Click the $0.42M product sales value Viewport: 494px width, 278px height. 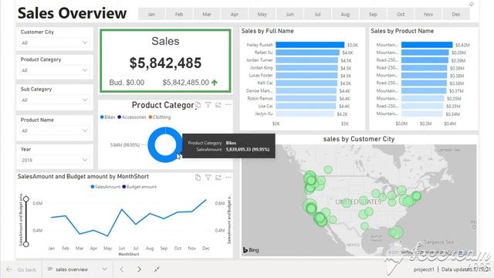point(462,45)
